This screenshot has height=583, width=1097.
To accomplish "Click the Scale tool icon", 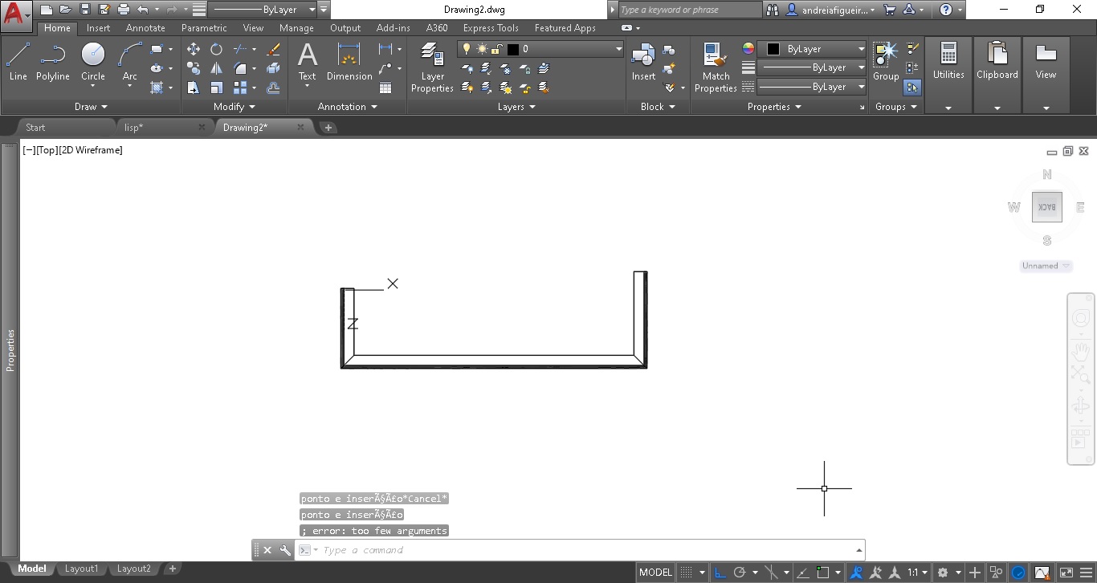I will pos(216,88).
